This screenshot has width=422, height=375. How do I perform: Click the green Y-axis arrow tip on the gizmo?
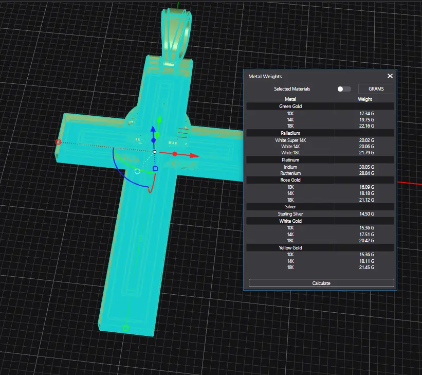159,119
